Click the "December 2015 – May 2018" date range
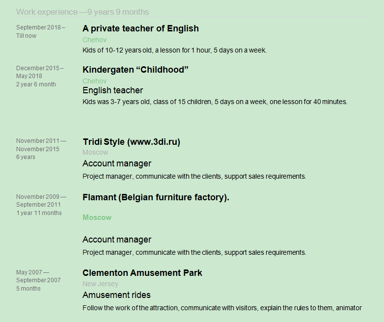The width and height of the screenshot is (384, 322). click(x=40, y=72)
